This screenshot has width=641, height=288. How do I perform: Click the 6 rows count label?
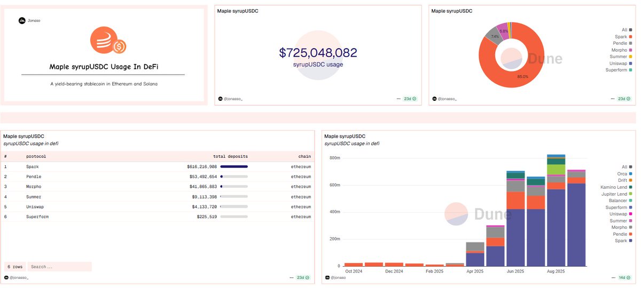[x=14, y=267]
